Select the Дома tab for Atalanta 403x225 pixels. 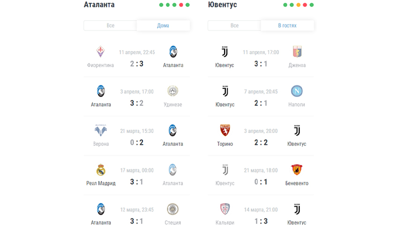coord(163,25)
